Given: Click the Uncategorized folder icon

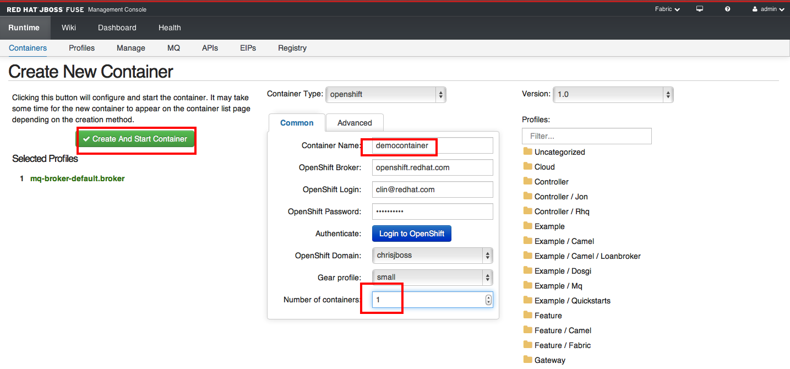Looking at the screenshot, I should tap(528, 151).
